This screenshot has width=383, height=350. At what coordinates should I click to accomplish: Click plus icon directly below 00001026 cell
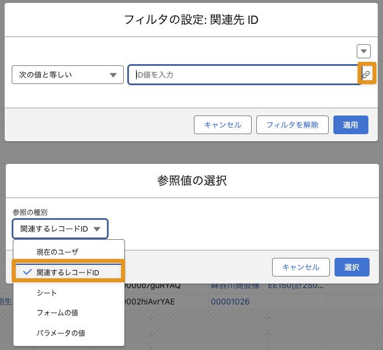point(267,318)
